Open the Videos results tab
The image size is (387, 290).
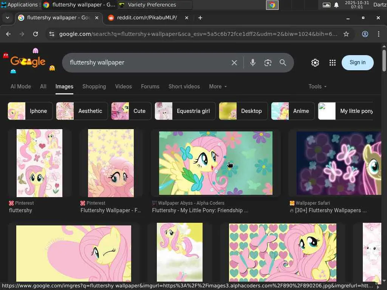[x=124, y=86]
